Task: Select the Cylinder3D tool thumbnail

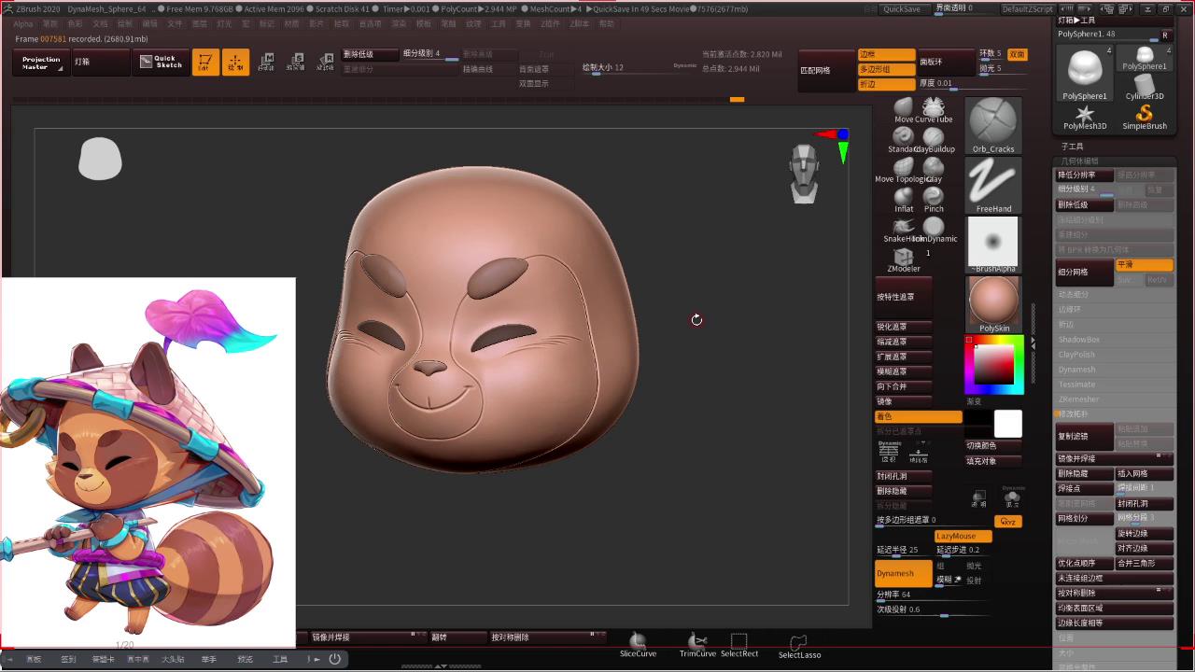Action: [x=1145, y=87]
